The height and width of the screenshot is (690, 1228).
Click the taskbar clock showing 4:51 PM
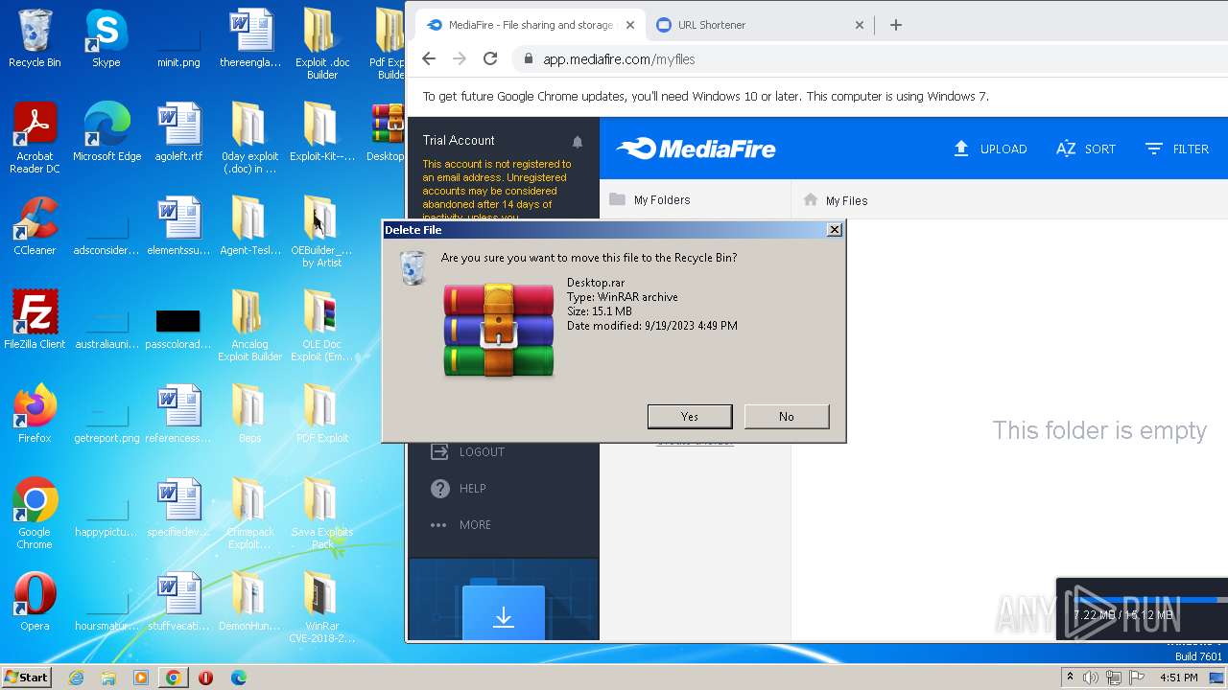coord(1179,678)
